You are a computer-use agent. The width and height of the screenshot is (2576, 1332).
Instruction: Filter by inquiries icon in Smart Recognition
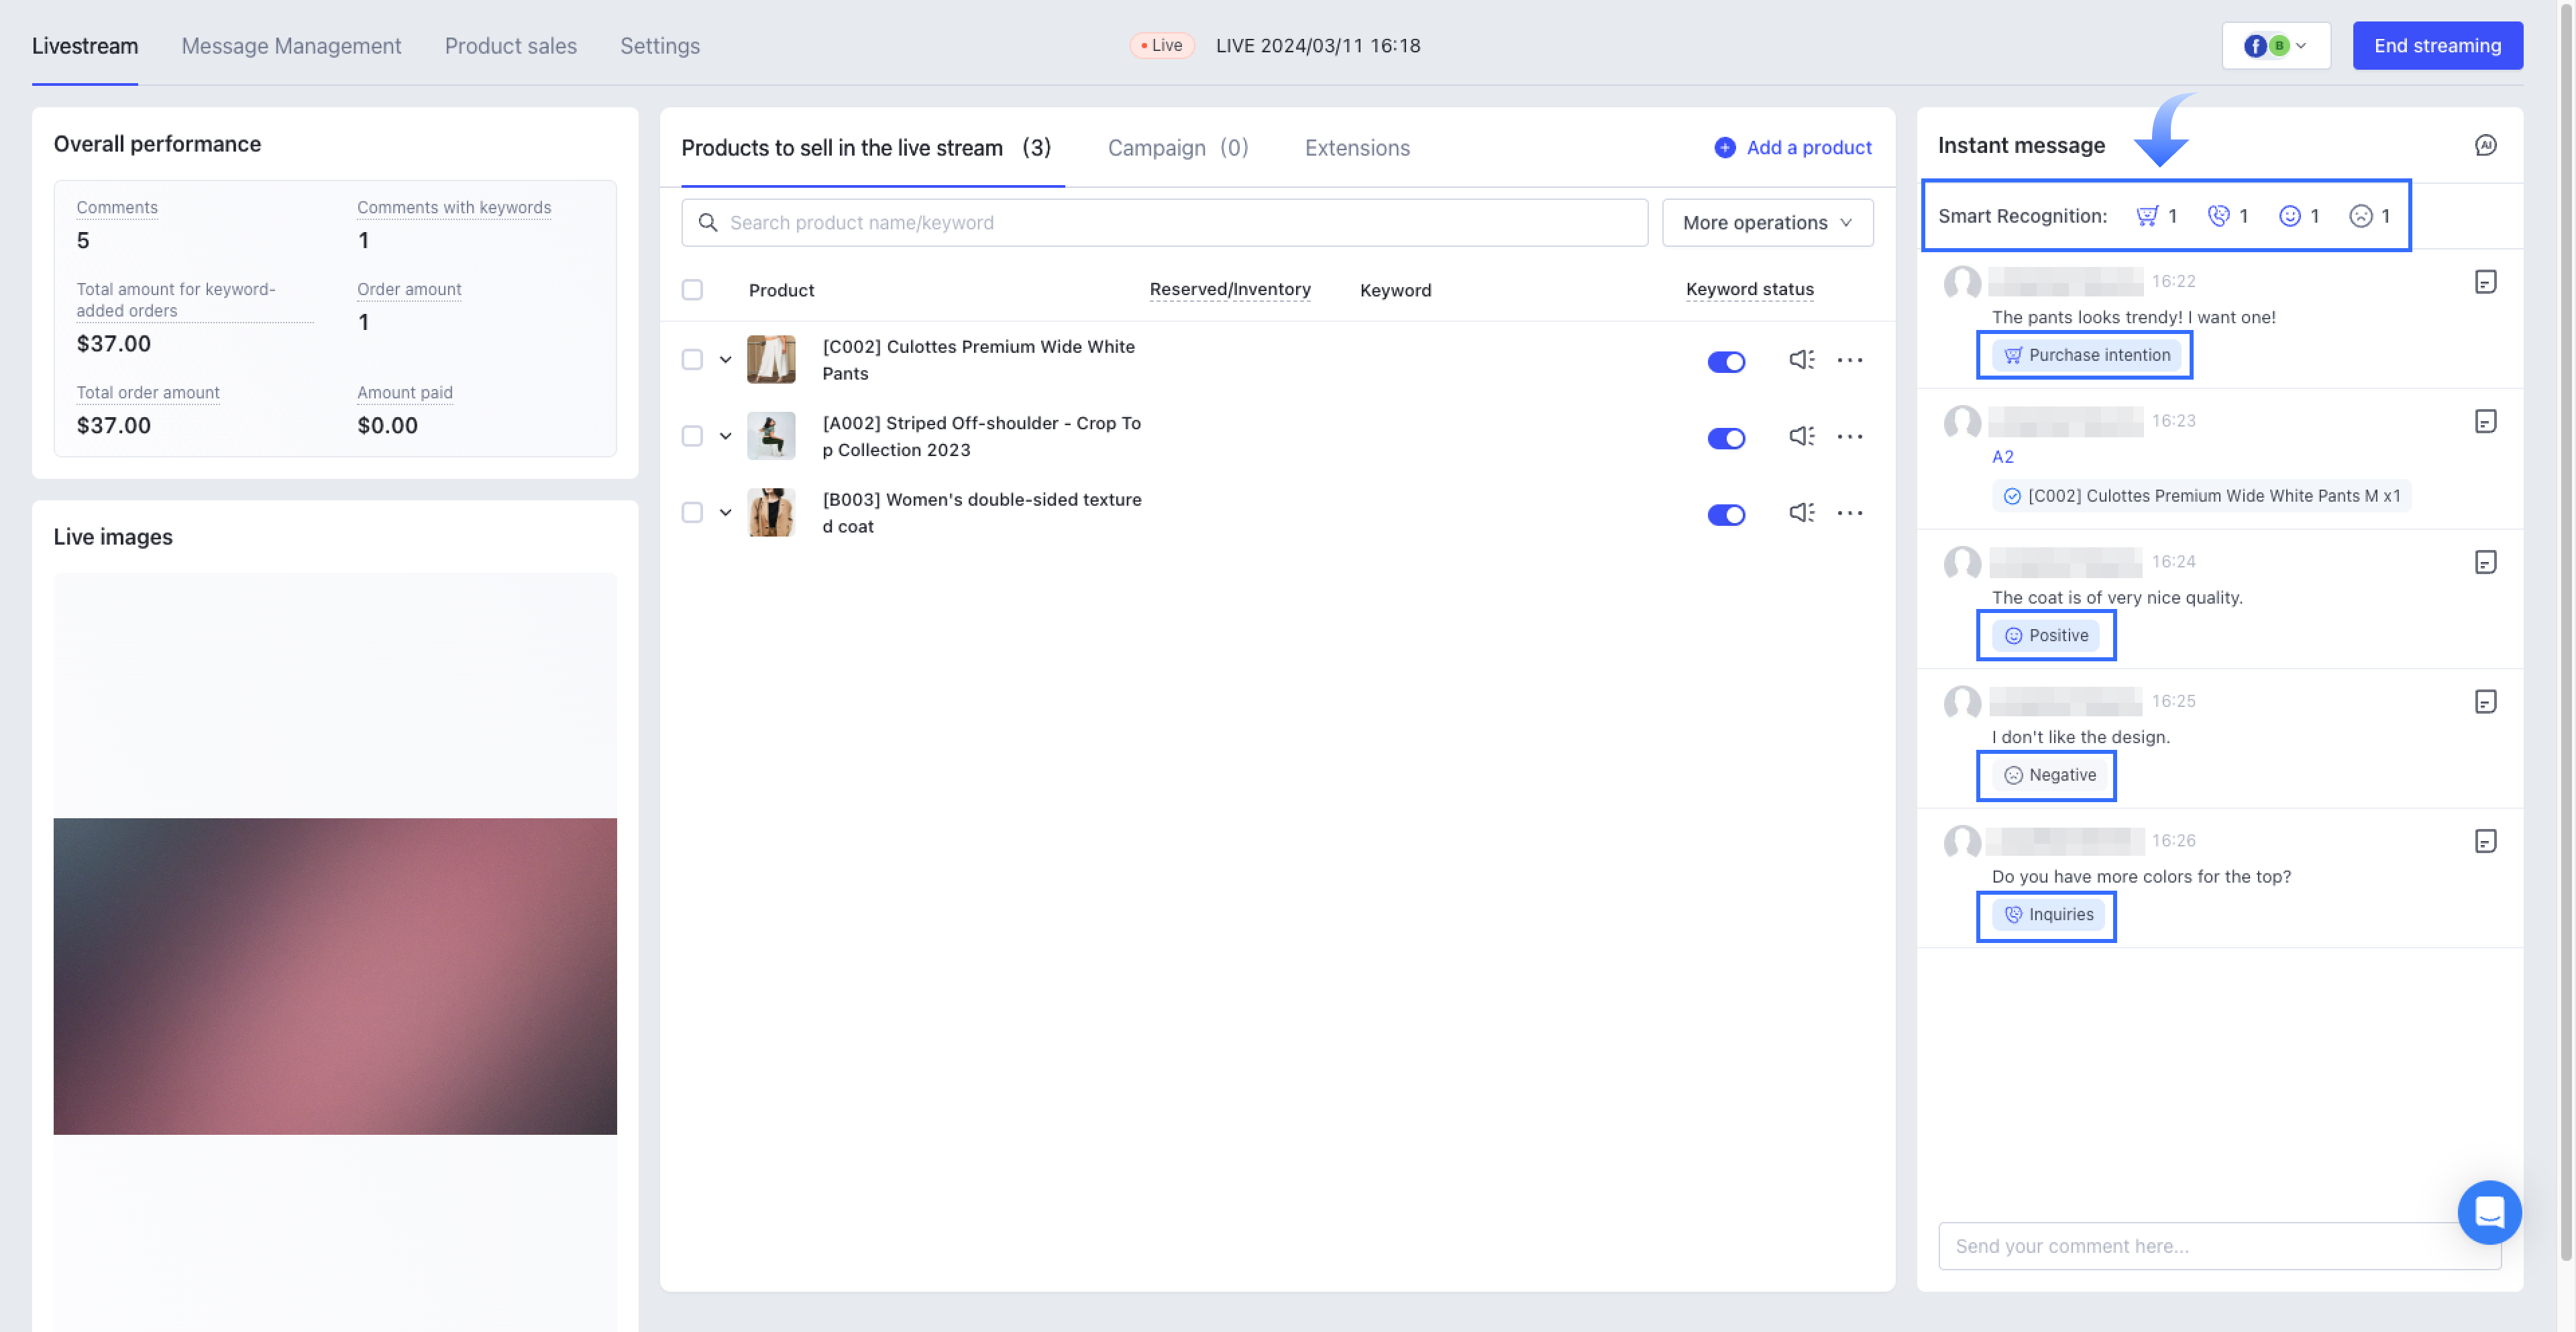(2218, 216)
